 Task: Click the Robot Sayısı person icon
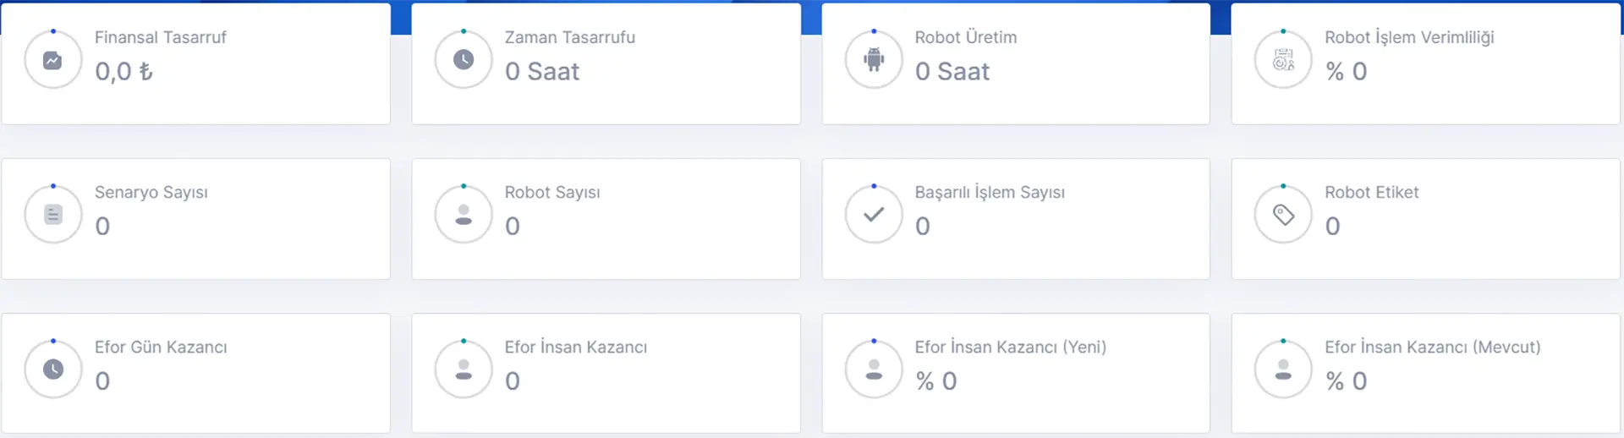click(464, 214)
